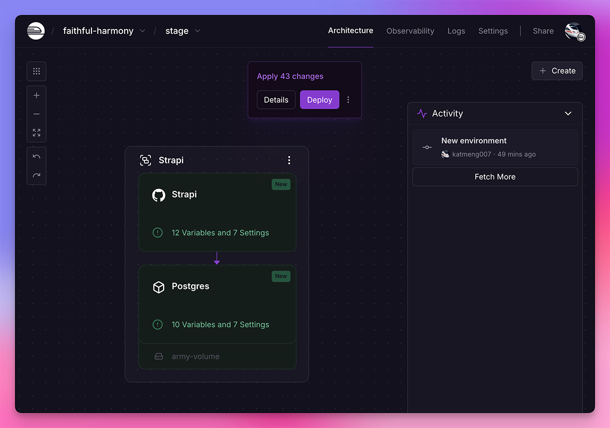This screenshot has width=610, height=428.
Task: Select the Strapi service card
Action: point(218,212)
